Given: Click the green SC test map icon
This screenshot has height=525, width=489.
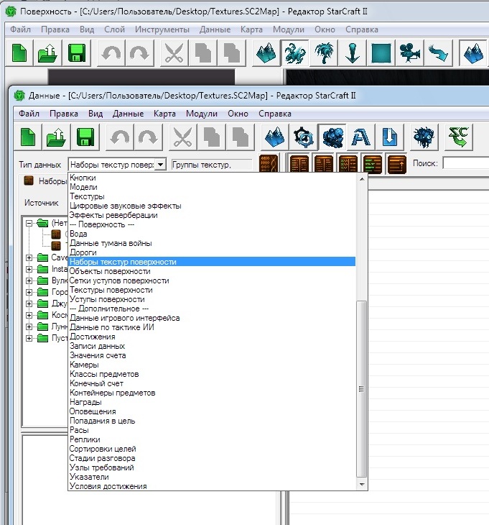Looking at the screenshot, I should [x=459, y=137].
